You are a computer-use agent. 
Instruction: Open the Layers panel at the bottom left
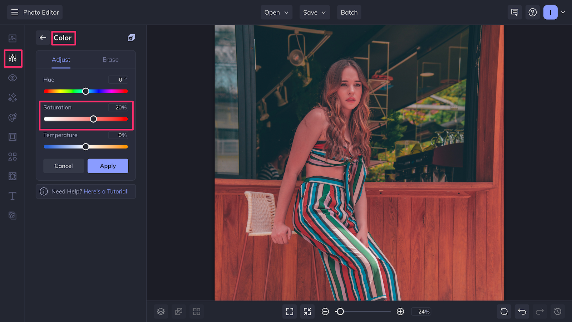click(x=161, y=311)
